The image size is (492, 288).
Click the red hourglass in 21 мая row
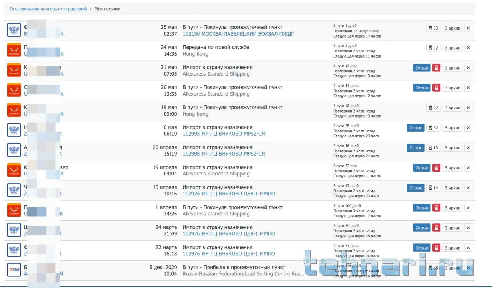click(436, 68)
